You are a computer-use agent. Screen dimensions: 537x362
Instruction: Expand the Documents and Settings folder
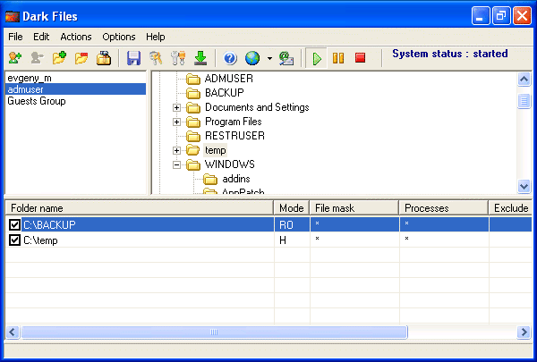coord(176,108)
